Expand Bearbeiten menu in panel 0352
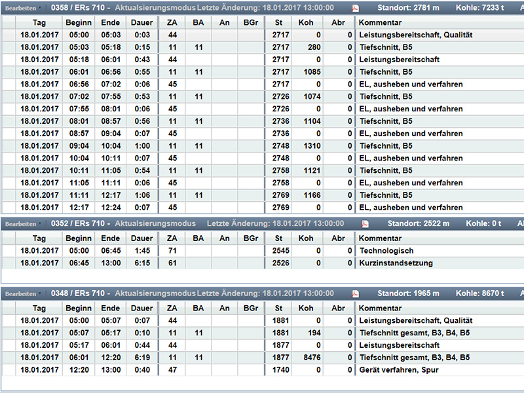Screen dimensions: 524x393 21,224
